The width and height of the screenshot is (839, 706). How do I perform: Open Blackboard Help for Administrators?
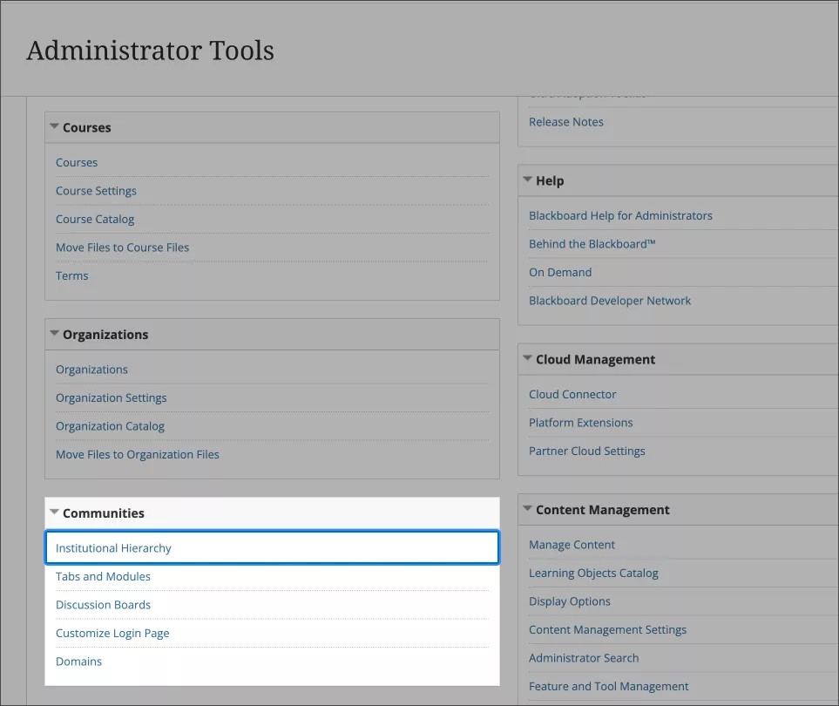point(621,214)
